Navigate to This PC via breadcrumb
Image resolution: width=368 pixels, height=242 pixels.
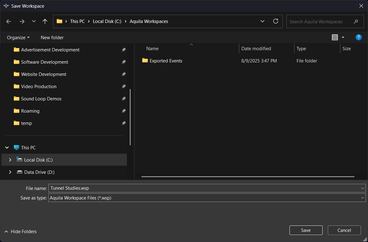tap(78, 21)
